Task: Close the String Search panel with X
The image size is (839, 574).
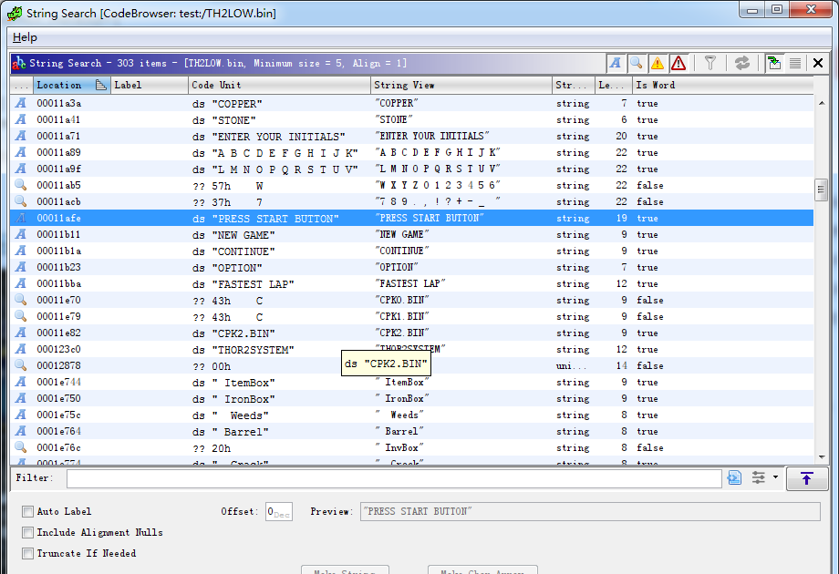Action: (818, 63)
